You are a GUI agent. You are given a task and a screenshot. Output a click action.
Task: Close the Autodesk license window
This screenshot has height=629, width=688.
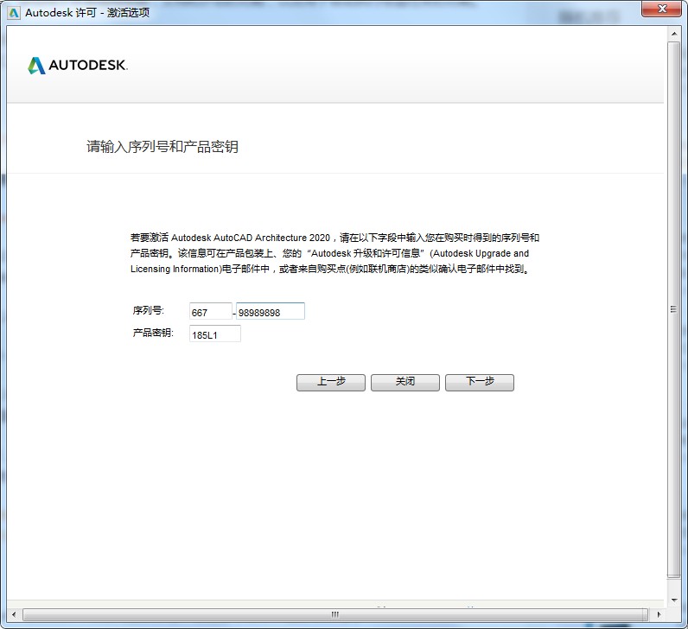click(x=662, y=10)
